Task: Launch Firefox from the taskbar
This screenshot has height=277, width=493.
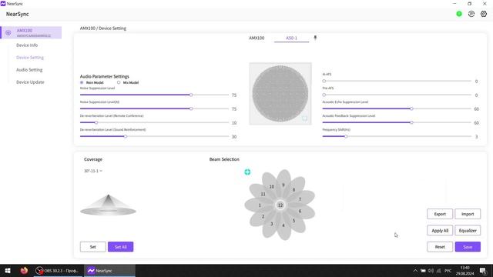Action: pyautogui.click(x=24, y=270)
